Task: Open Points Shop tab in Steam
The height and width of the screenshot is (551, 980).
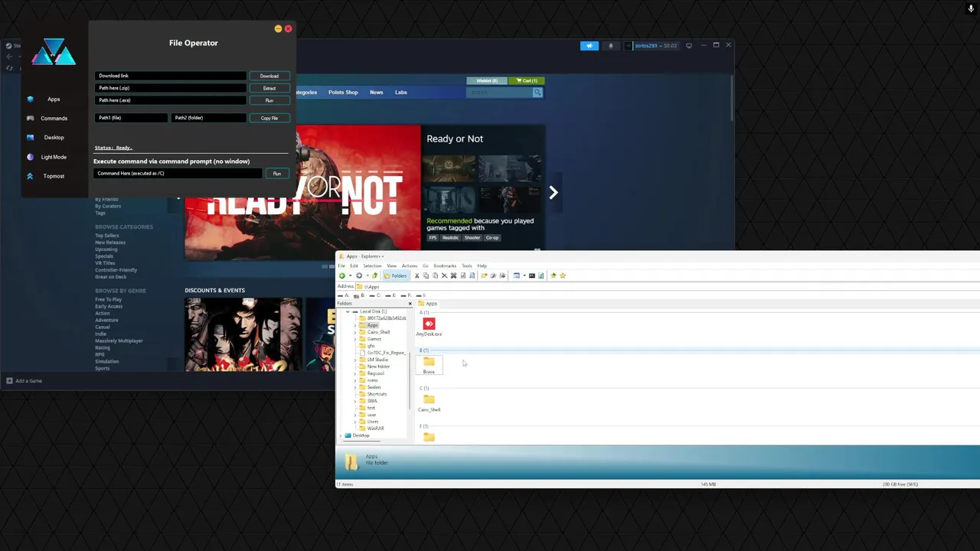Action: [x=343, y=92]
